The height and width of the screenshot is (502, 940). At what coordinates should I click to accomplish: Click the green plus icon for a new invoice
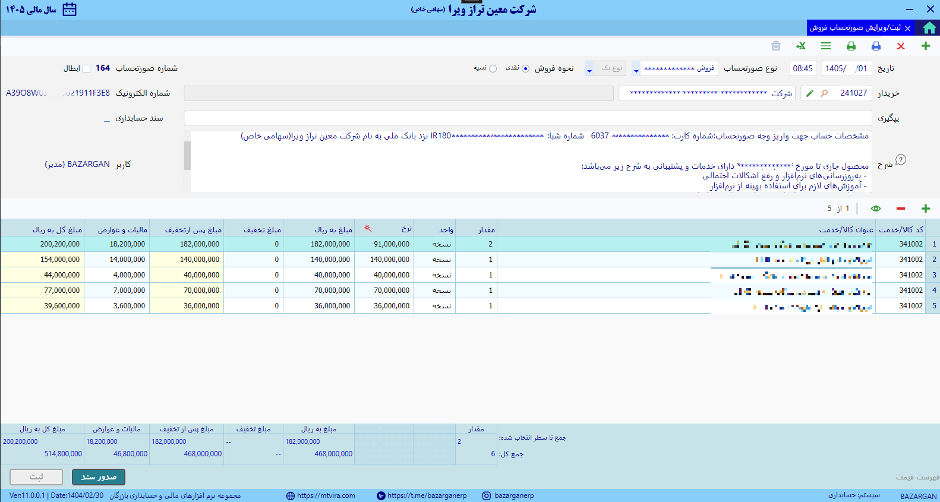(x=925, y=46)
